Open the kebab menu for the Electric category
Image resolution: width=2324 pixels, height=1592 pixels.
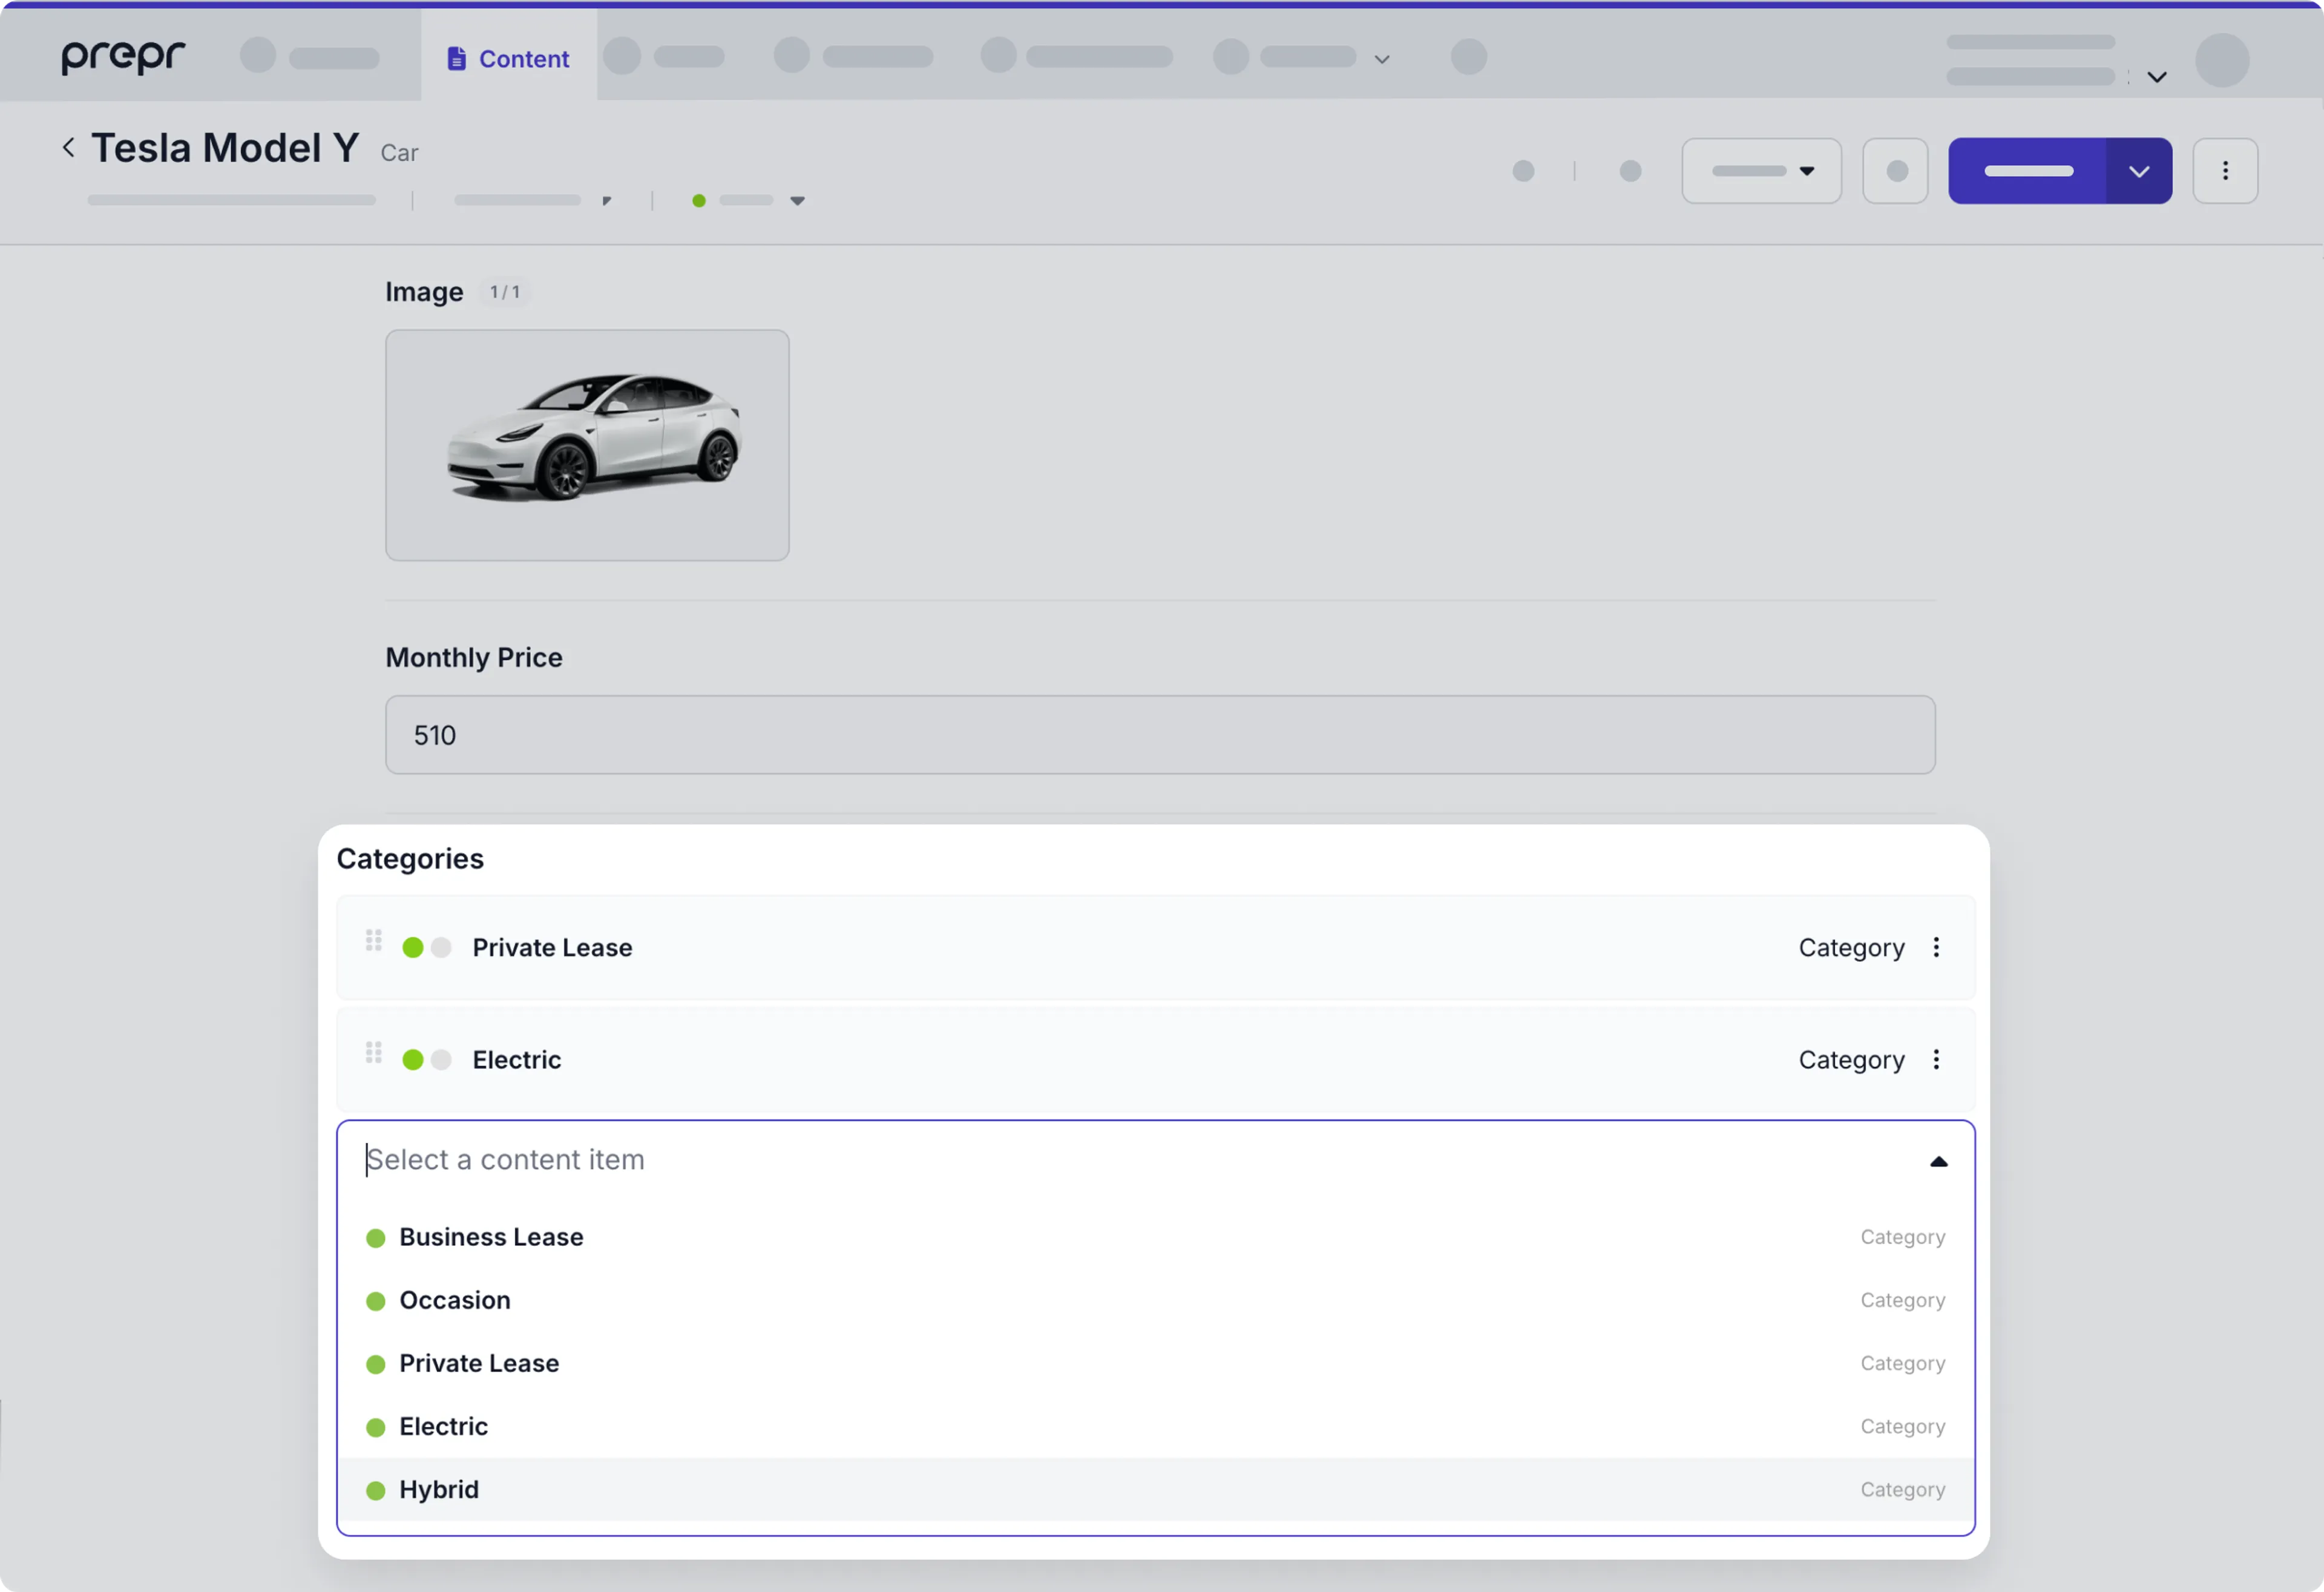(1936, 1060)
